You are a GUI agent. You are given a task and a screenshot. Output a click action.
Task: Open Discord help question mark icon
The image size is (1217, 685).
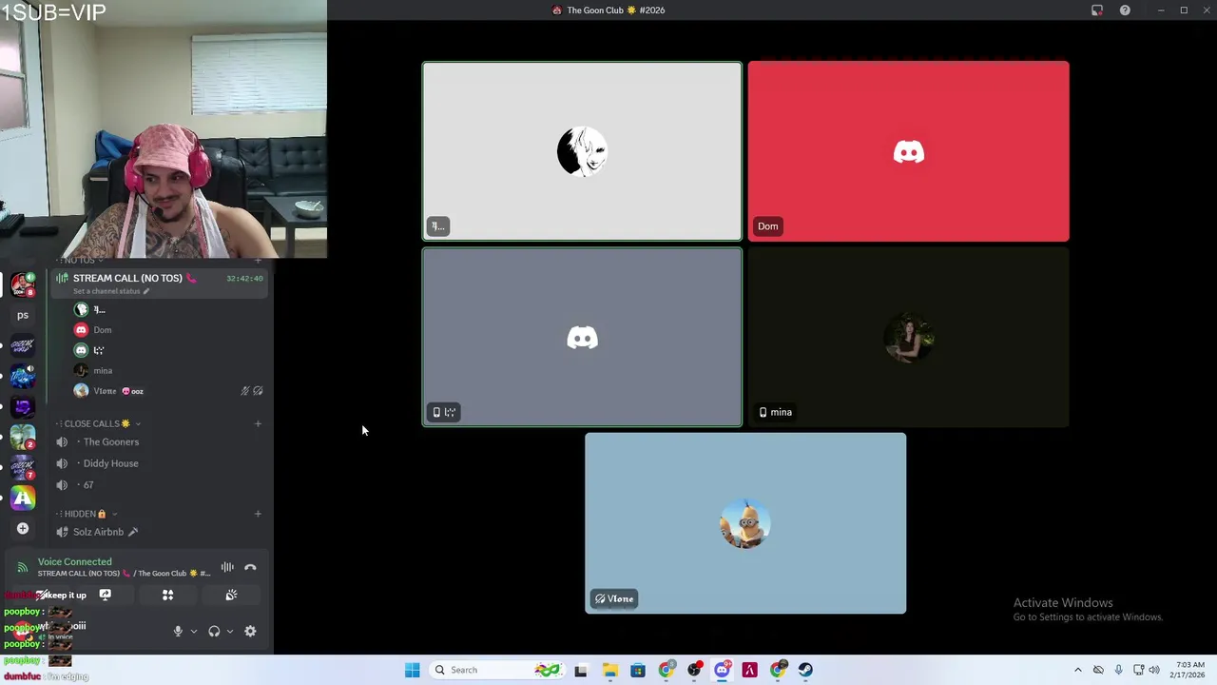click(1125, 10)
